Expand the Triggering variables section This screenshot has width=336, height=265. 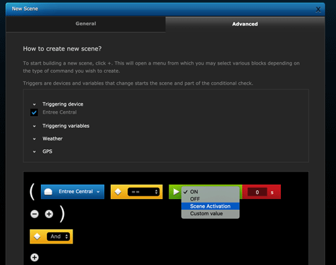[34, 126]
